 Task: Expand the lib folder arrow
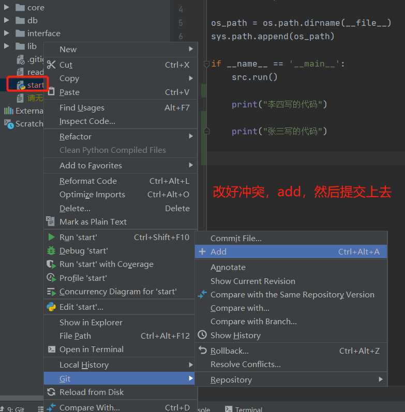[7, 46]
